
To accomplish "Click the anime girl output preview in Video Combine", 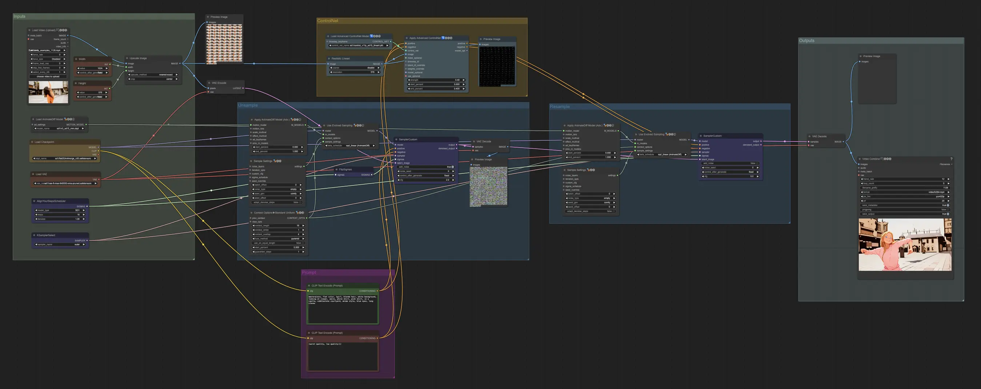I will point(905,244).
